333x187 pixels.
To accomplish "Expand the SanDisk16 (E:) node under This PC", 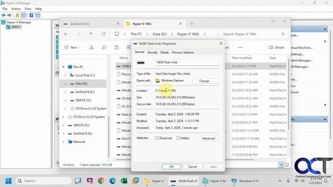I will 66,92.
